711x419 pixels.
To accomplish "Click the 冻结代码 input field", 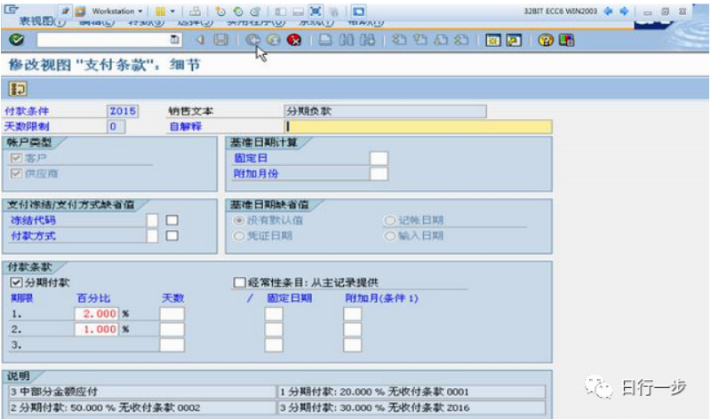I will tap(152, 221).
